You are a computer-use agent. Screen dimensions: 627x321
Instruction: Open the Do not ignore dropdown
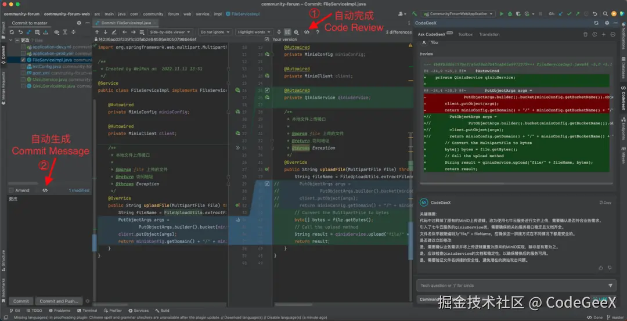pos(215,32)
